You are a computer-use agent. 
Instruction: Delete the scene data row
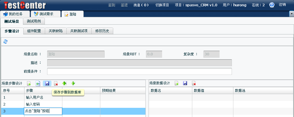pos(194,83)
